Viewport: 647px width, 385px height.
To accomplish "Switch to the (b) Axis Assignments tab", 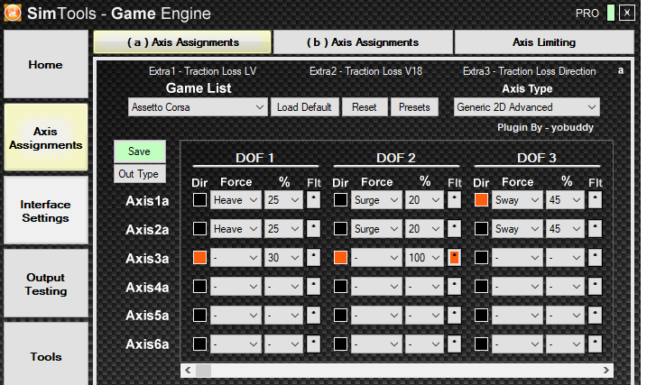I will point(363,42).
